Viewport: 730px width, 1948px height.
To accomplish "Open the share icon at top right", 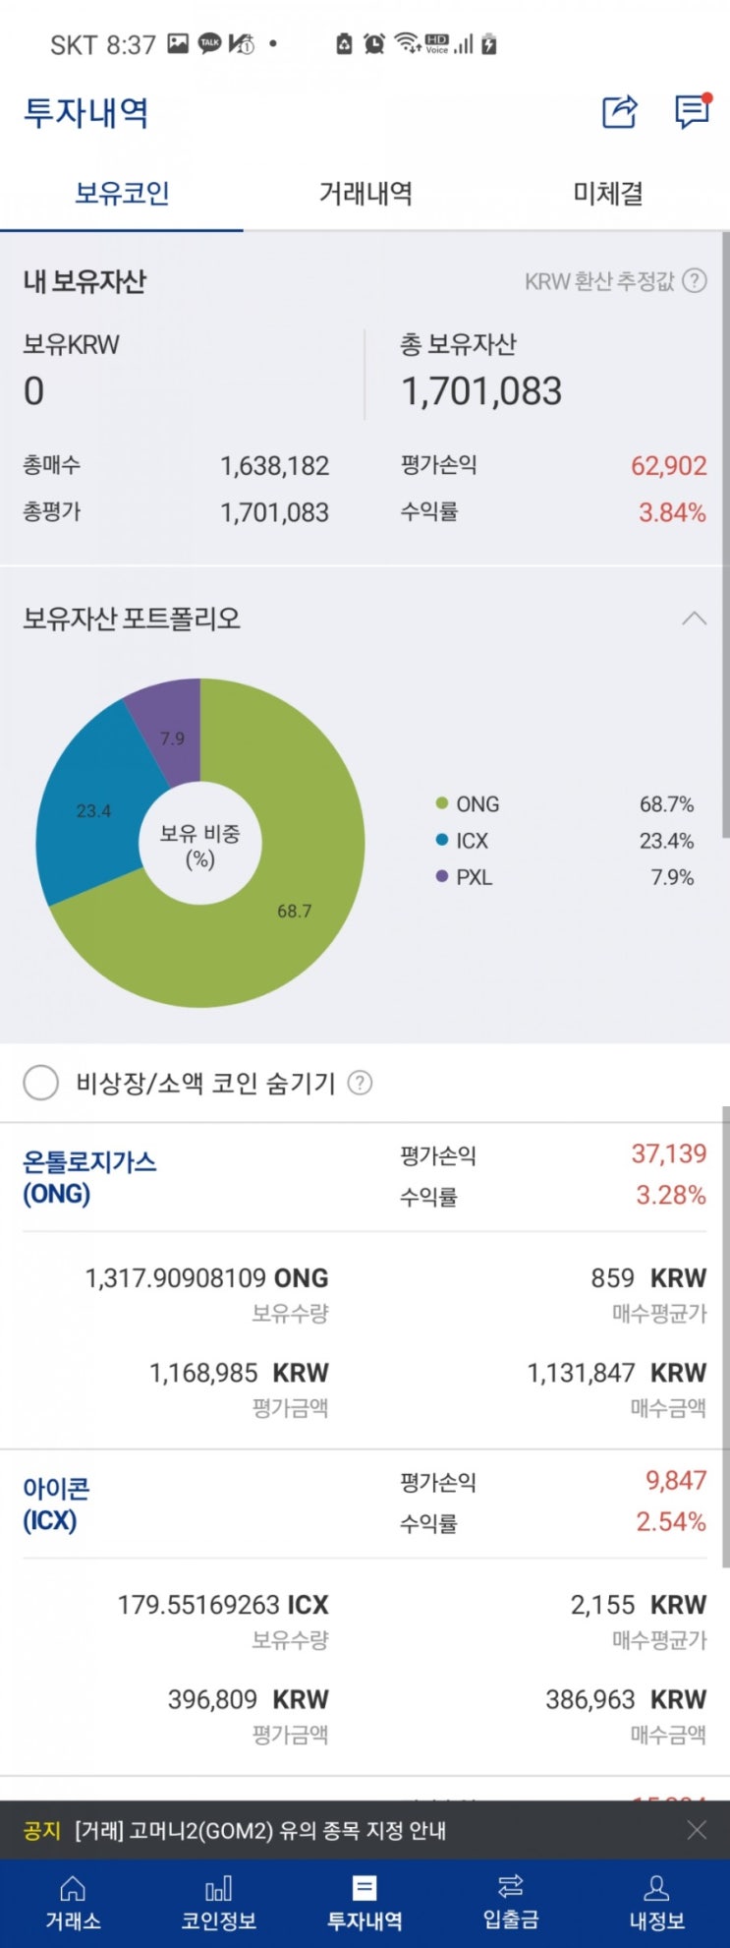I will click(x=617, y=113).
